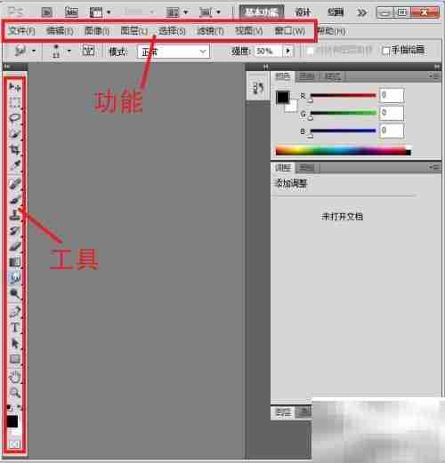
Task: Select the 基本功能 workspace button
Action: click(262, 12)
